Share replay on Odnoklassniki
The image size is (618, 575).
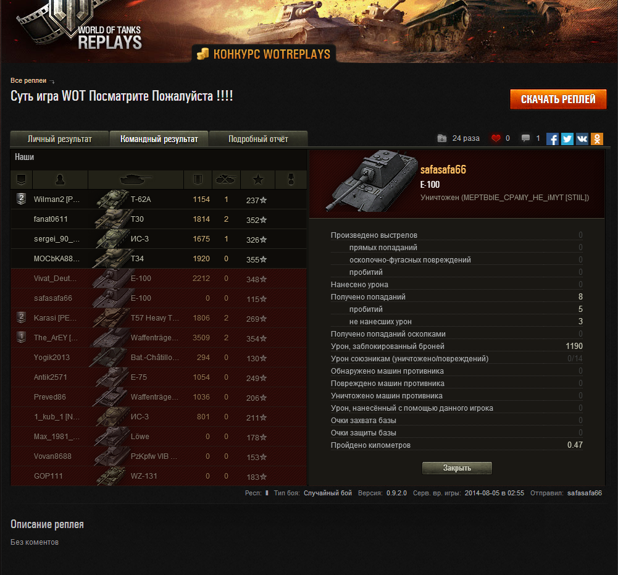[597, 139]
